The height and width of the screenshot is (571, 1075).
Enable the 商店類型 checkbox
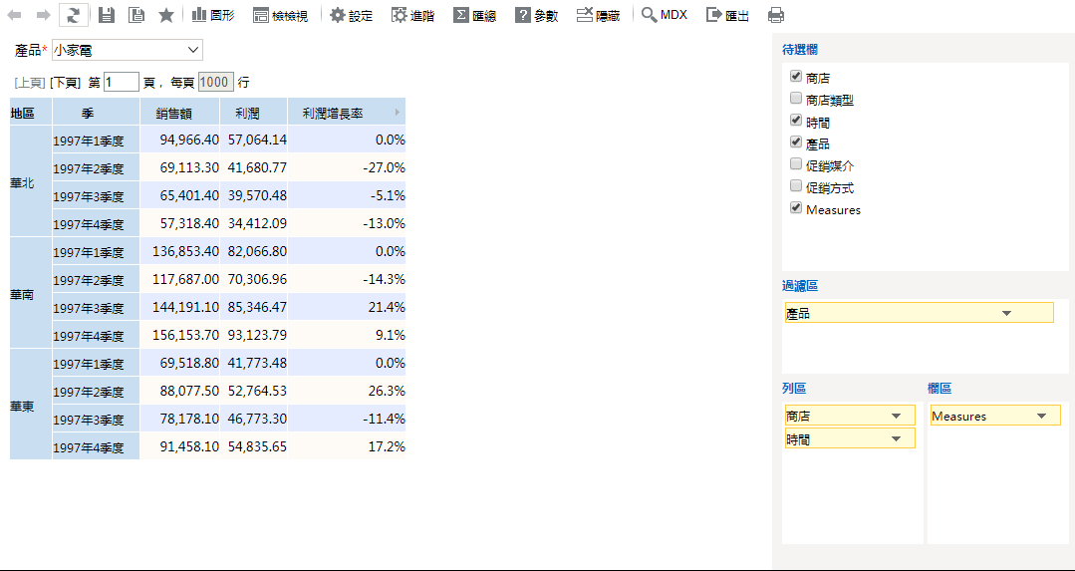point(795,99)
